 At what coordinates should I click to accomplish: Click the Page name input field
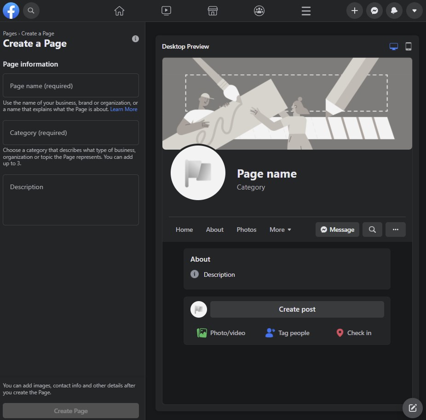point(71,86)
